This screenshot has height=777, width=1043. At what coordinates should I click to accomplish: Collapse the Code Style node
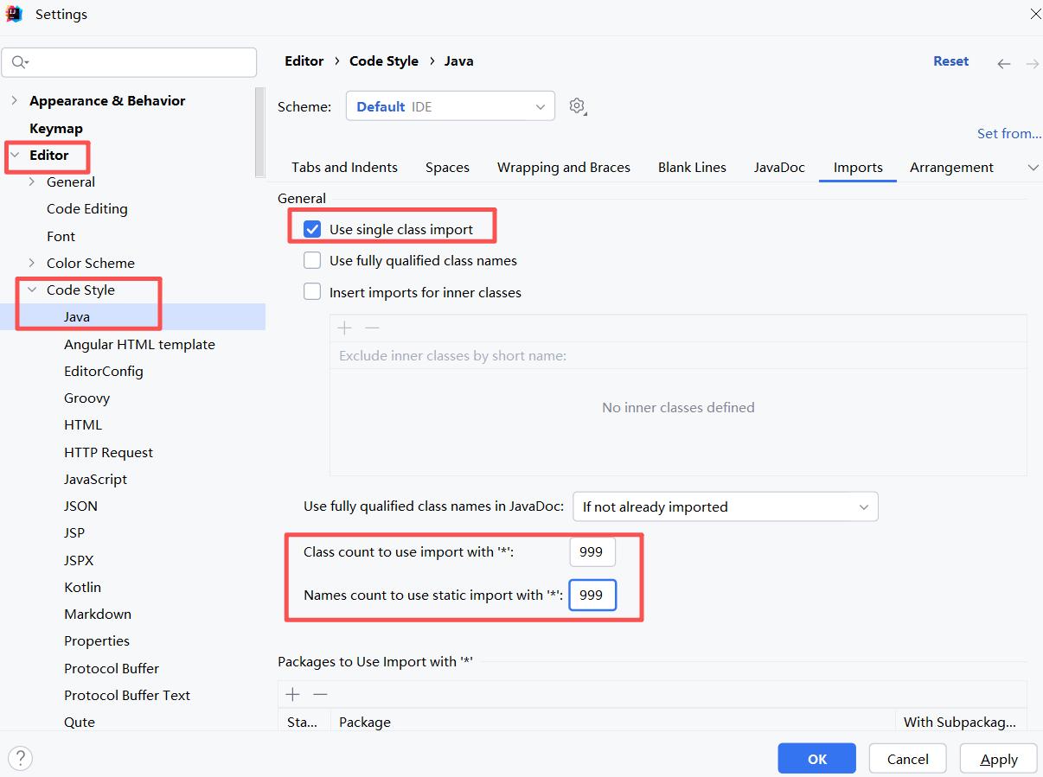tap(32, 290)
